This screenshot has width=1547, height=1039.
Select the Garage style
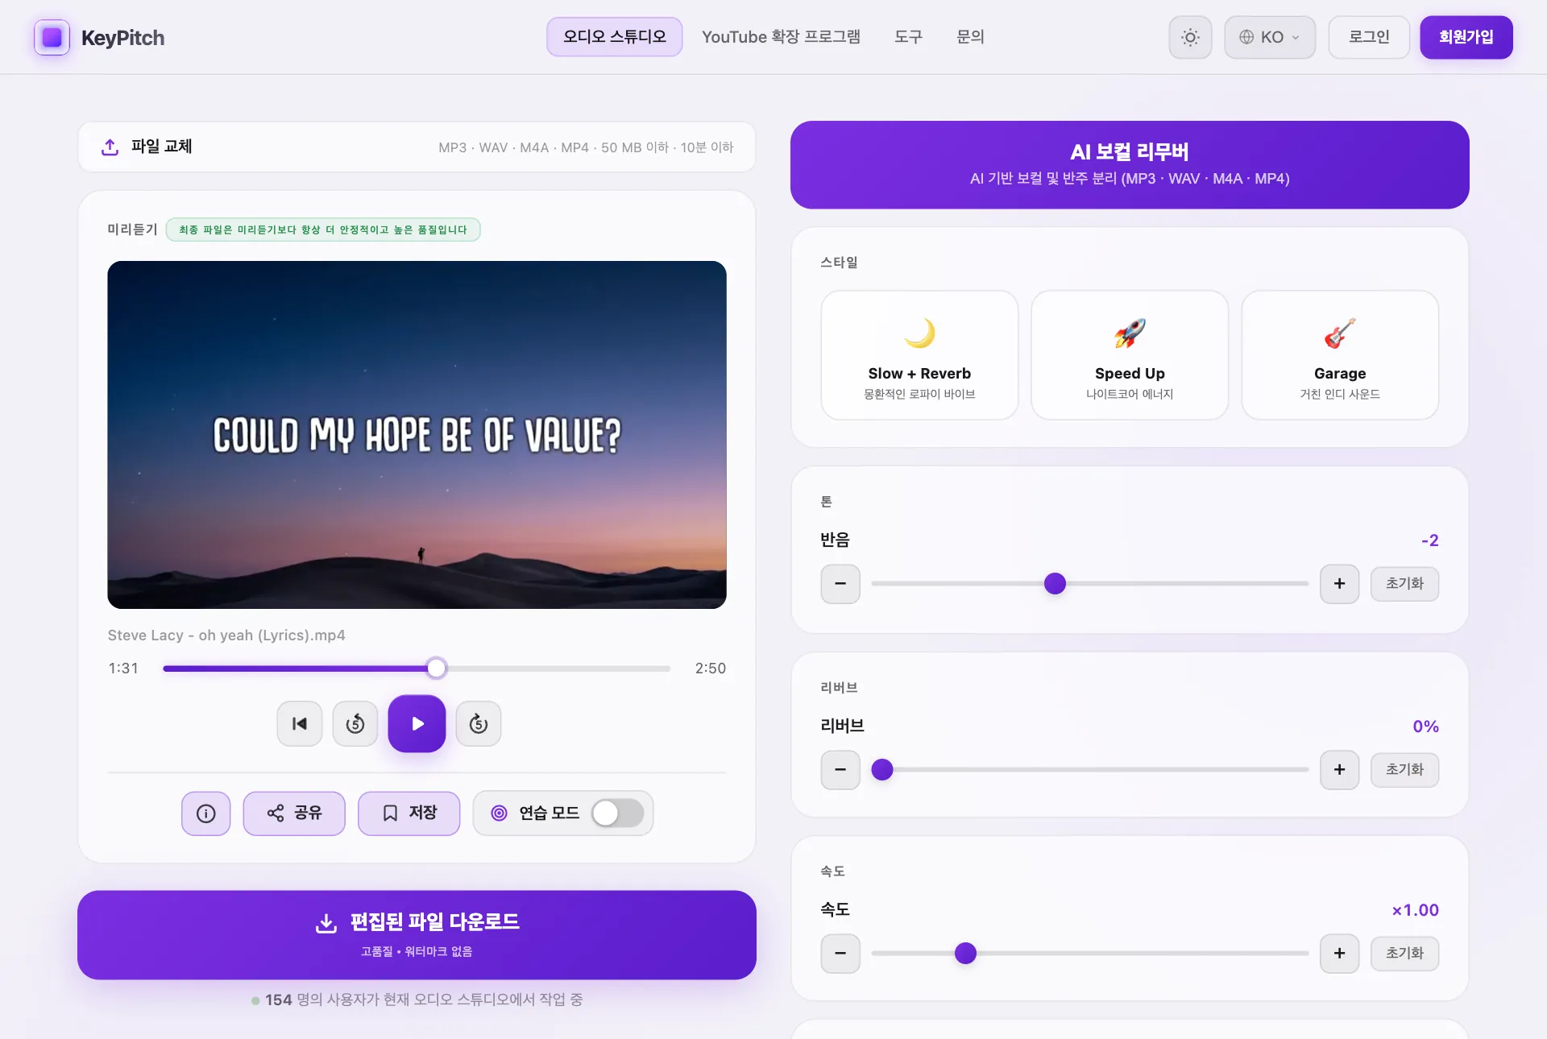tap(1340, 355)
